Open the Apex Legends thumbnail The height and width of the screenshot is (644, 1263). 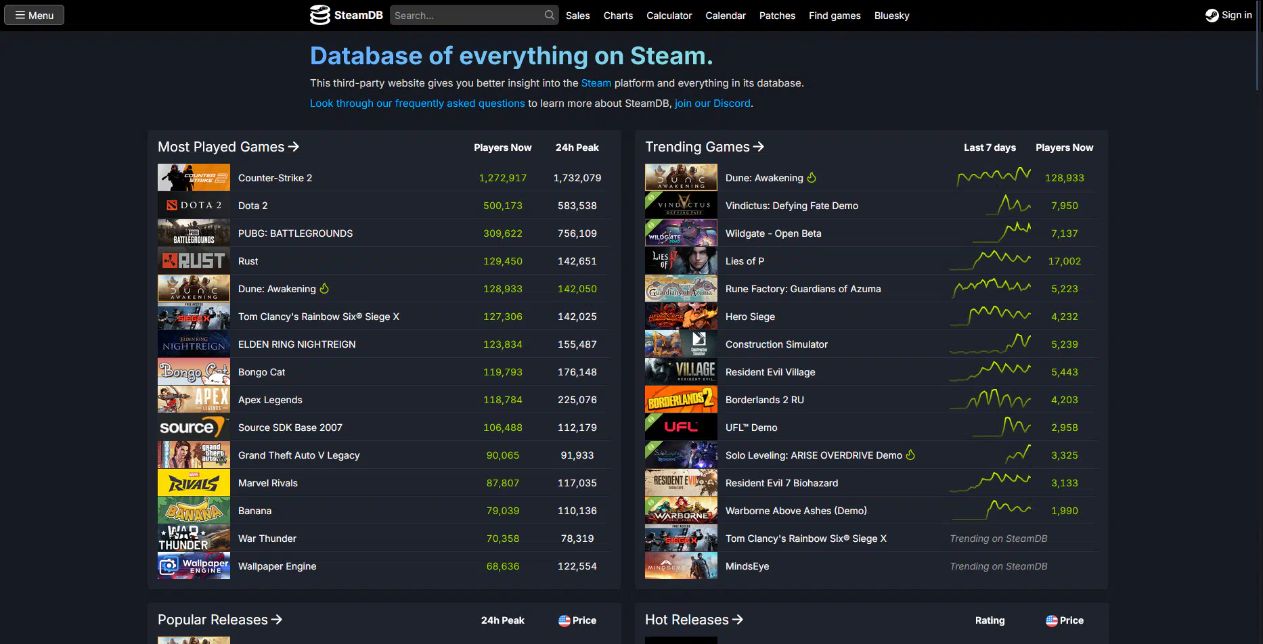(194, 399)
